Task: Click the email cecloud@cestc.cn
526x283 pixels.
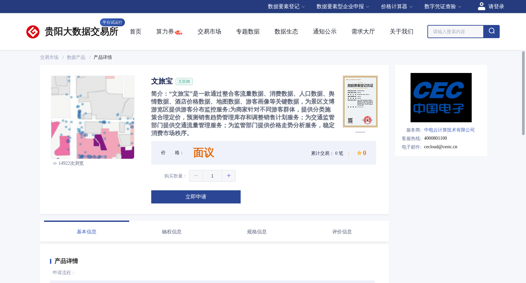Action: tap(441, 147)
